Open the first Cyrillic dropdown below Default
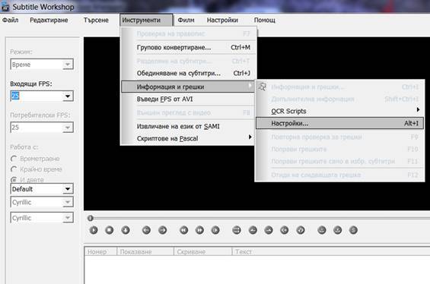The image size is (430, 284). click(x=42, y=202)
